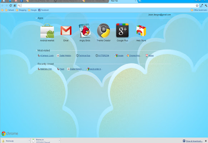Collapse the Apps section
Screen dimensions: 208x143
click(x=36, y=18)
